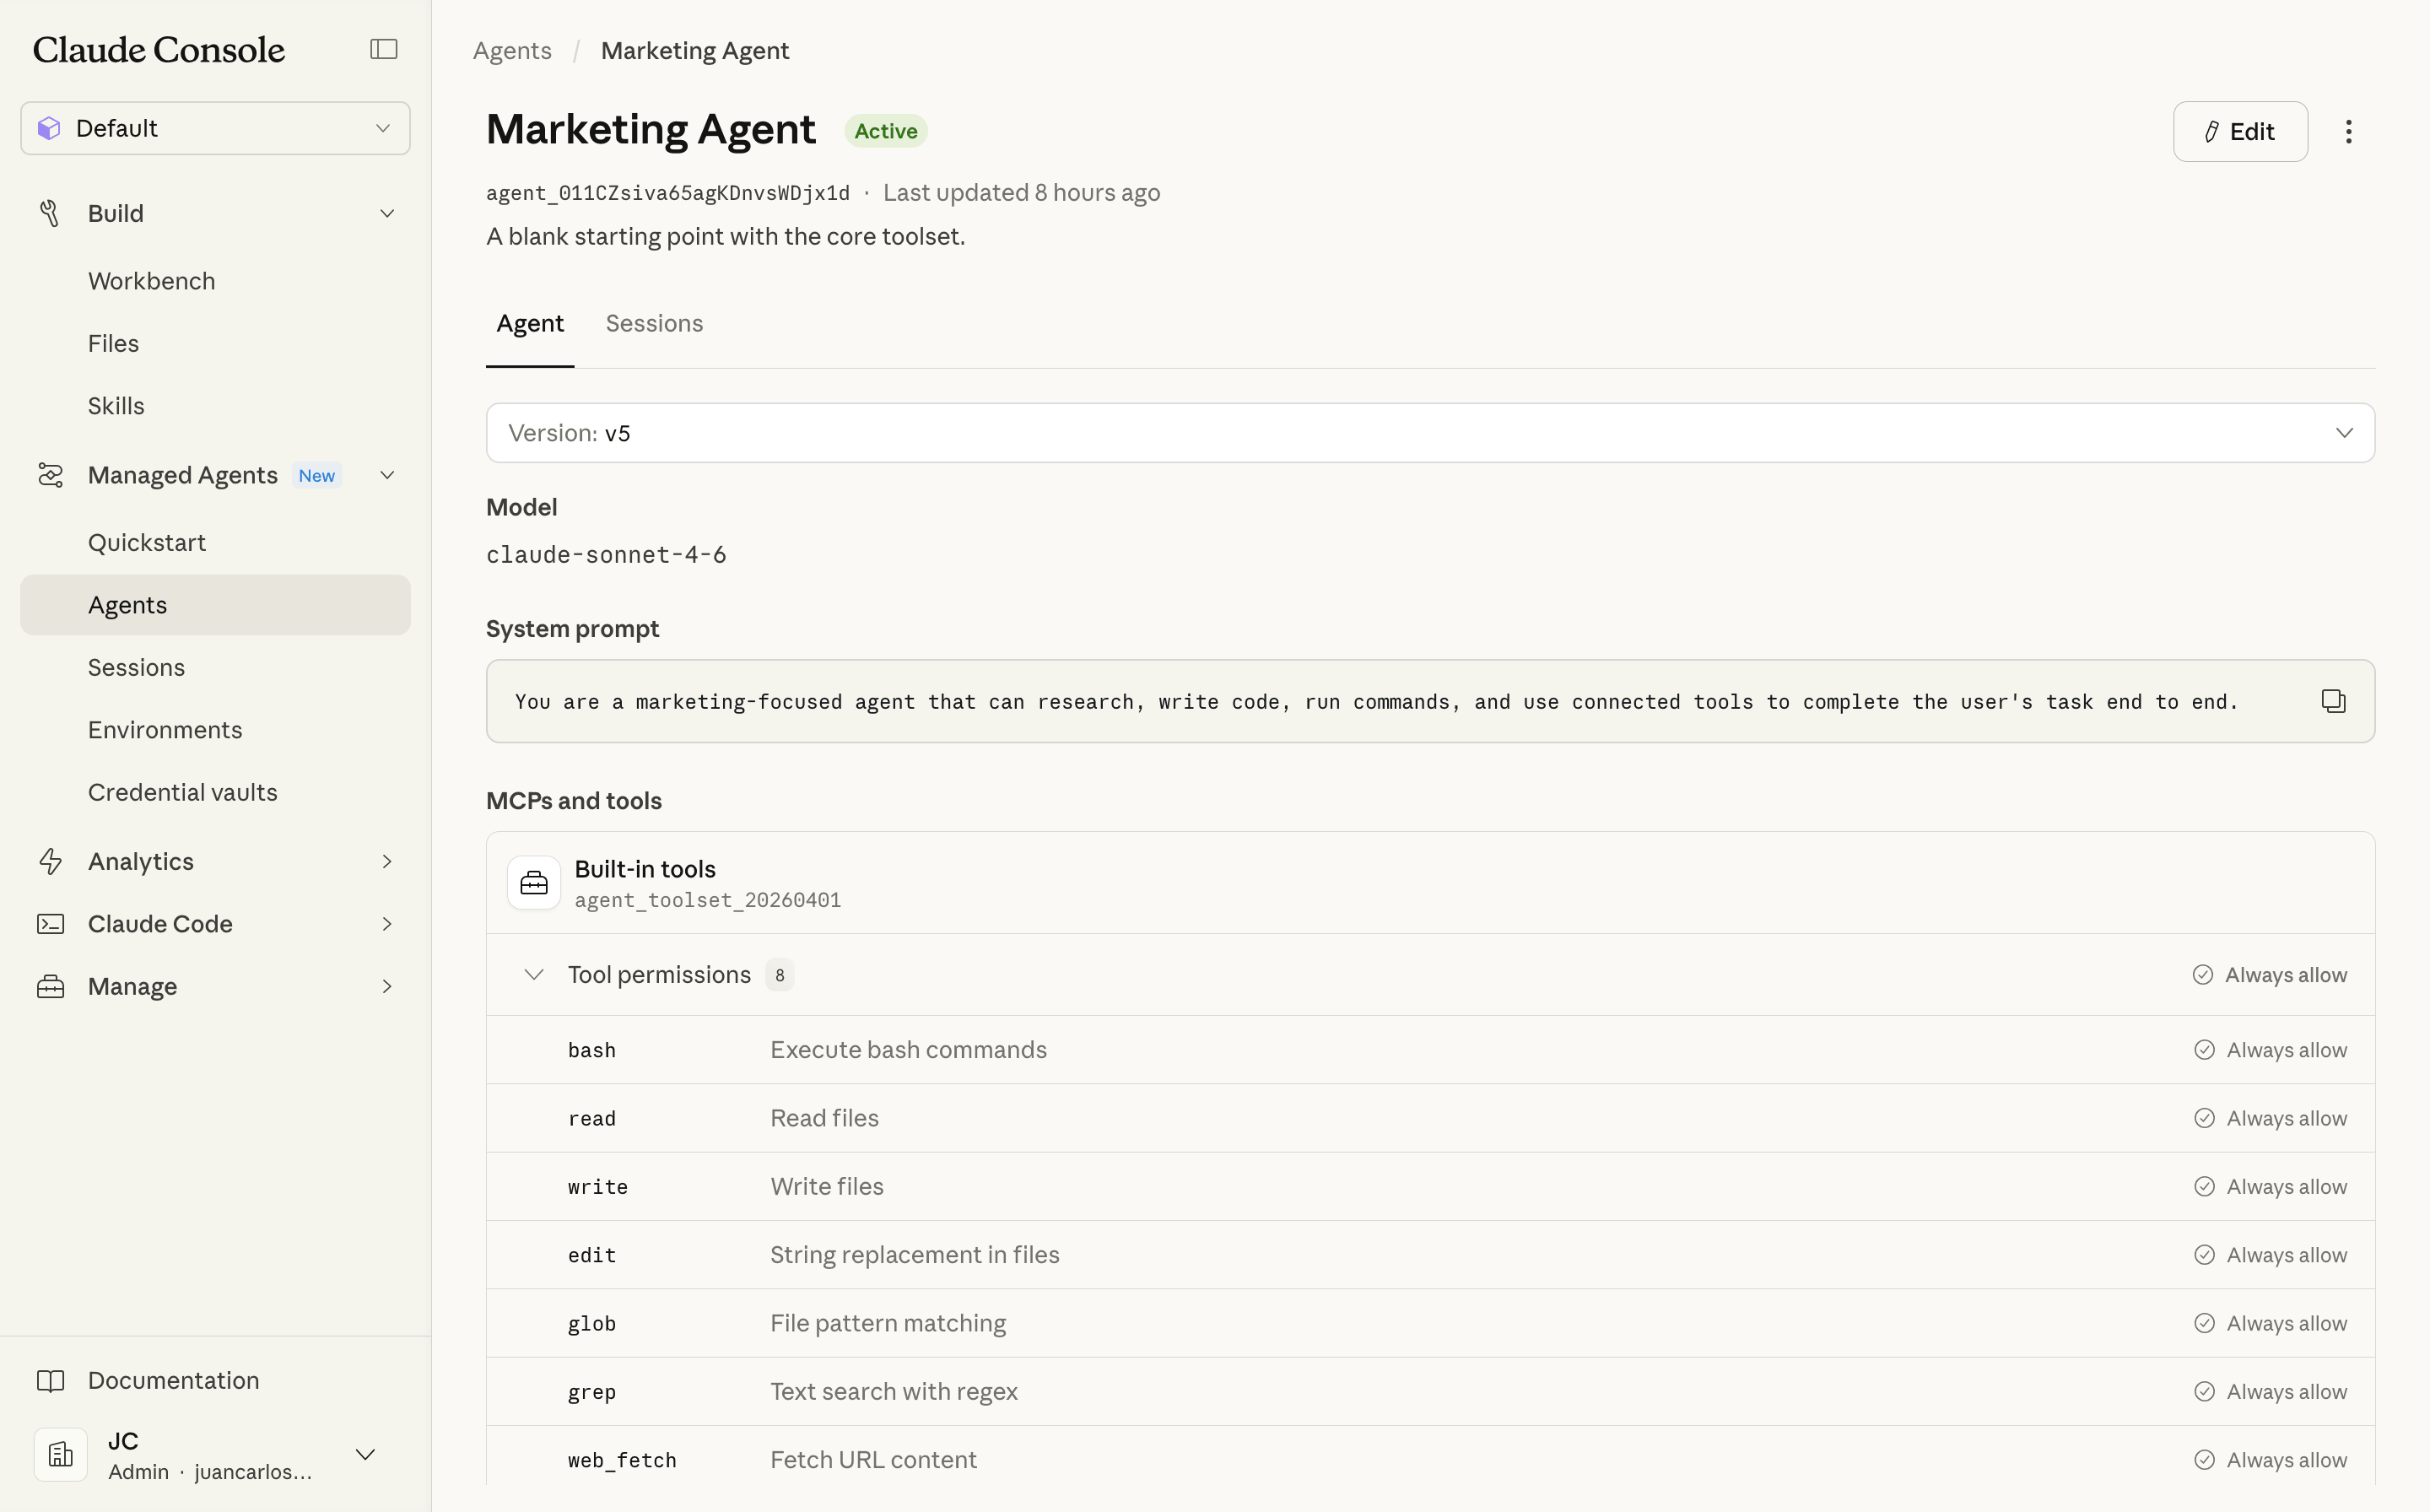Image resolution: width=2430 pixels, height=1512 pixels.
Task: Open the Version: v5 dropdown
Action: (2345, 432)
